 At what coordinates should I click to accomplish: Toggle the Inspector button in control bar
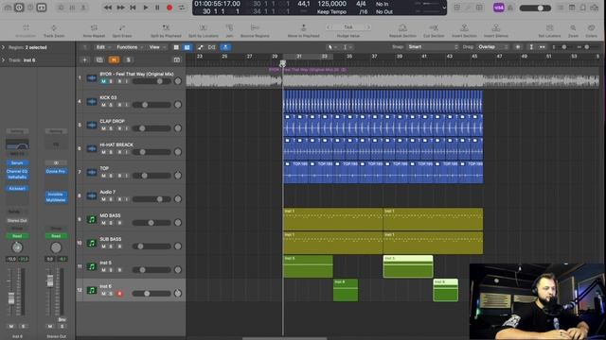(x=19, y=8)
